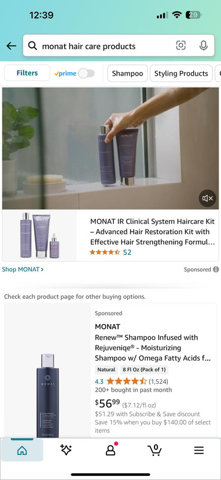Open the account profile icon
Viewport: 221px width, 480px height.
[111, 449]
